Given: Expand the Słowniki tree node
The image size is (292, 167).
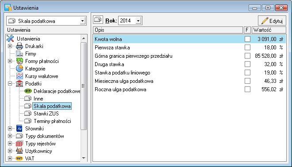Looking at the screenshot, I should 10,128.
